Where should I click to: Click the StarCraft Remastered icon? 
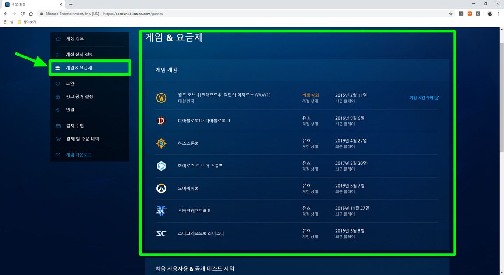click(x=161, y=233)
